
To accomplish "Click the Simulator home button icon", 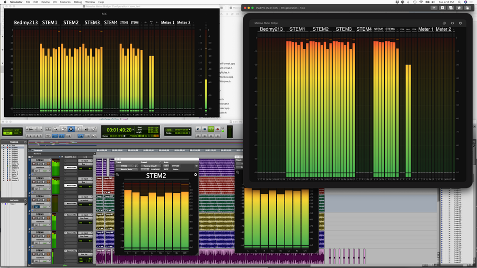I will tap(459, 8).
